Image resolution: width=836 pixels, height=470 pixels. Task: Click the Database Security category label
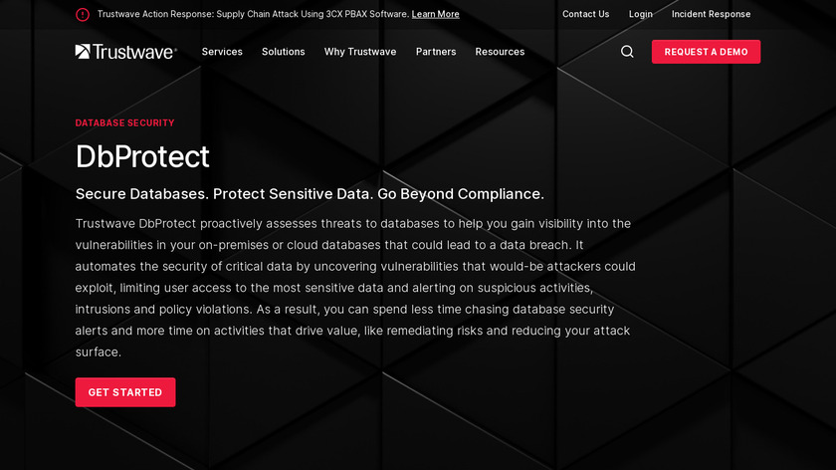(125, 123)
